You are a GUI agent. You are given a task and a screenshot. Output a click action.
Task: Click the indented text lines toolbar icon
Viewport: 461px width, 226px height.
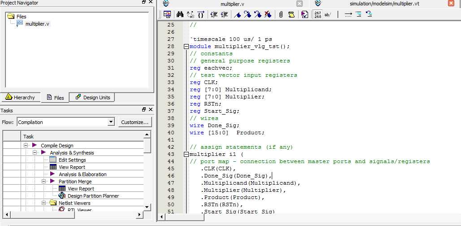coord(358,14)
